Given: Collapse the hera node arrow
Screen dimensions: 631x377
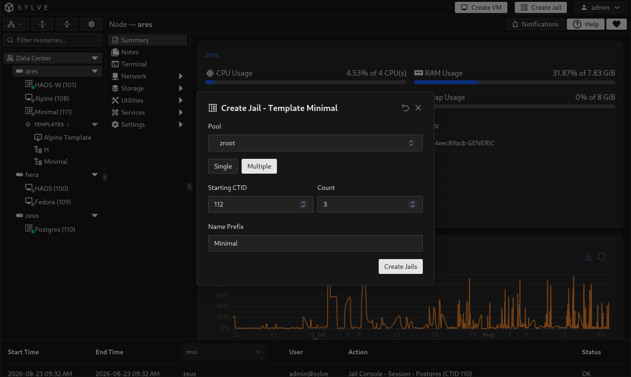Looking at the screenshot, I should tap(95, 175).
